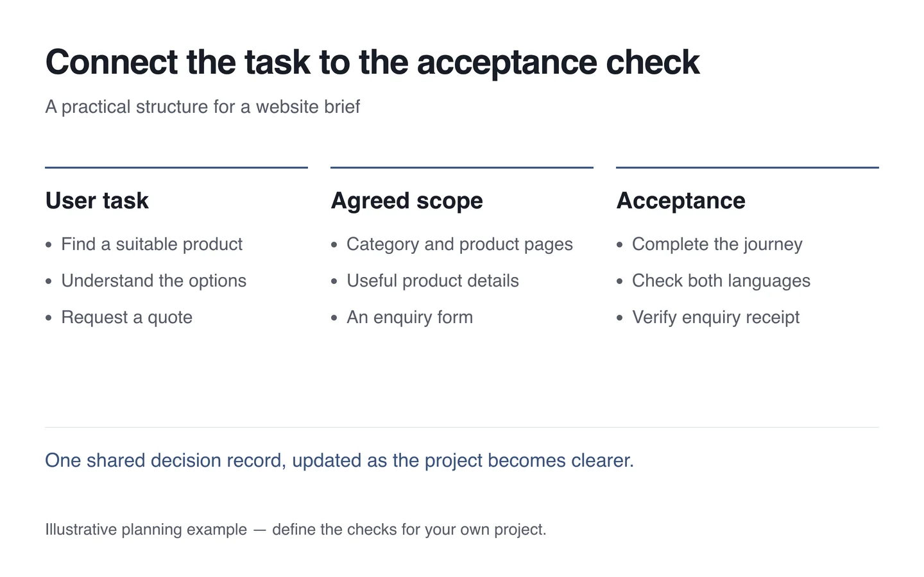Click Useful product details bullet
Viewport: 924px width, 577px height.
pyautogui.click(x=432, y=281)
